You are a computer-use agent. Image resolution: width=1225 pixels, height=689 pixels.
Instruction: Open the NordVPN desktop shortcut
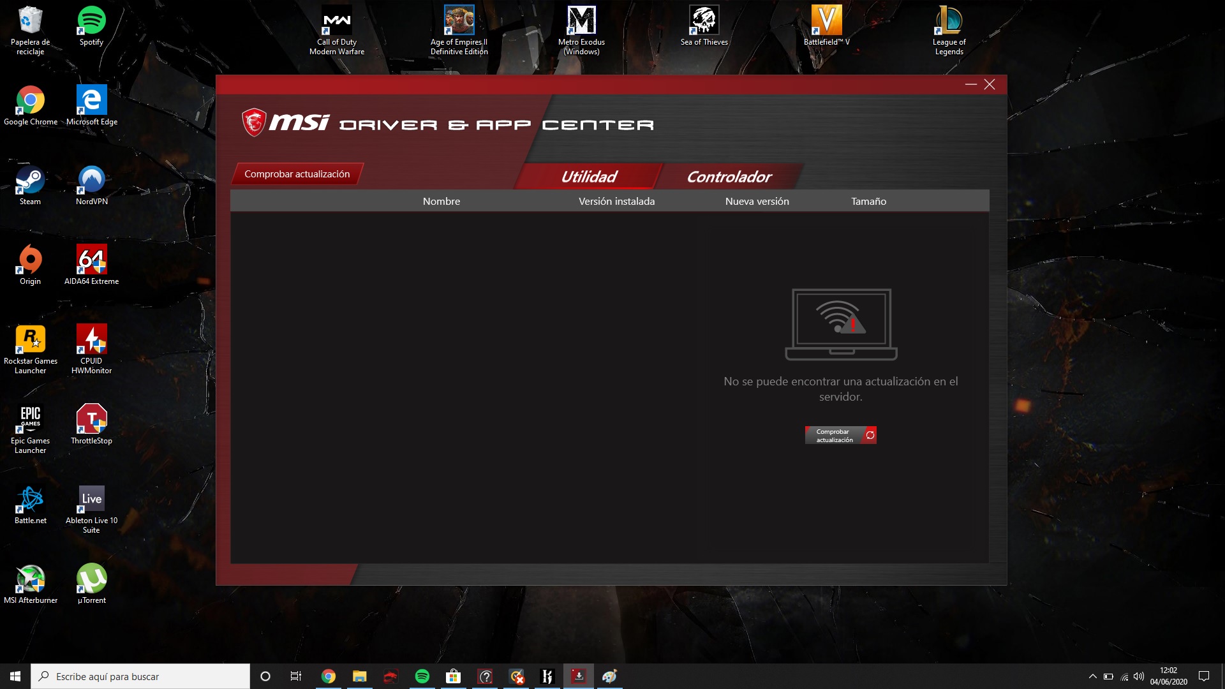(91, 186)
